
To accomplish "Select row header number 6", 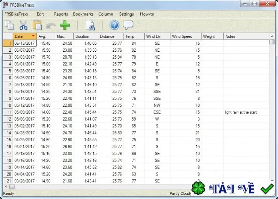I will 8,78.
